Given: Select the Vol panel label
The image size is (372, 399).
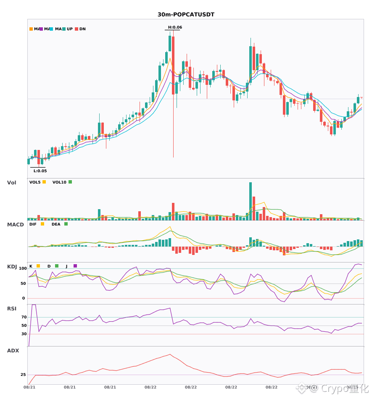Looking at the screenshot, I should [x=11, y=183].
